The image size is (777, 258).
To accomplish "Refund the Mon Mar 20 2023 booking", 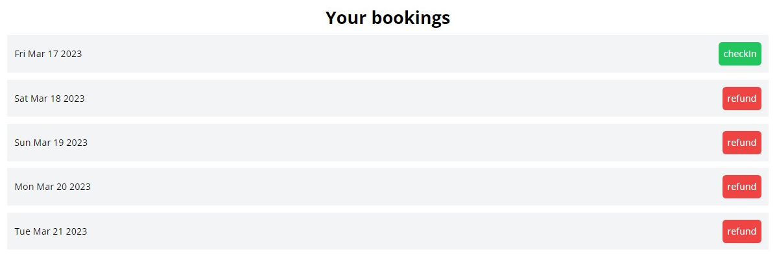I will pos(741,187).
